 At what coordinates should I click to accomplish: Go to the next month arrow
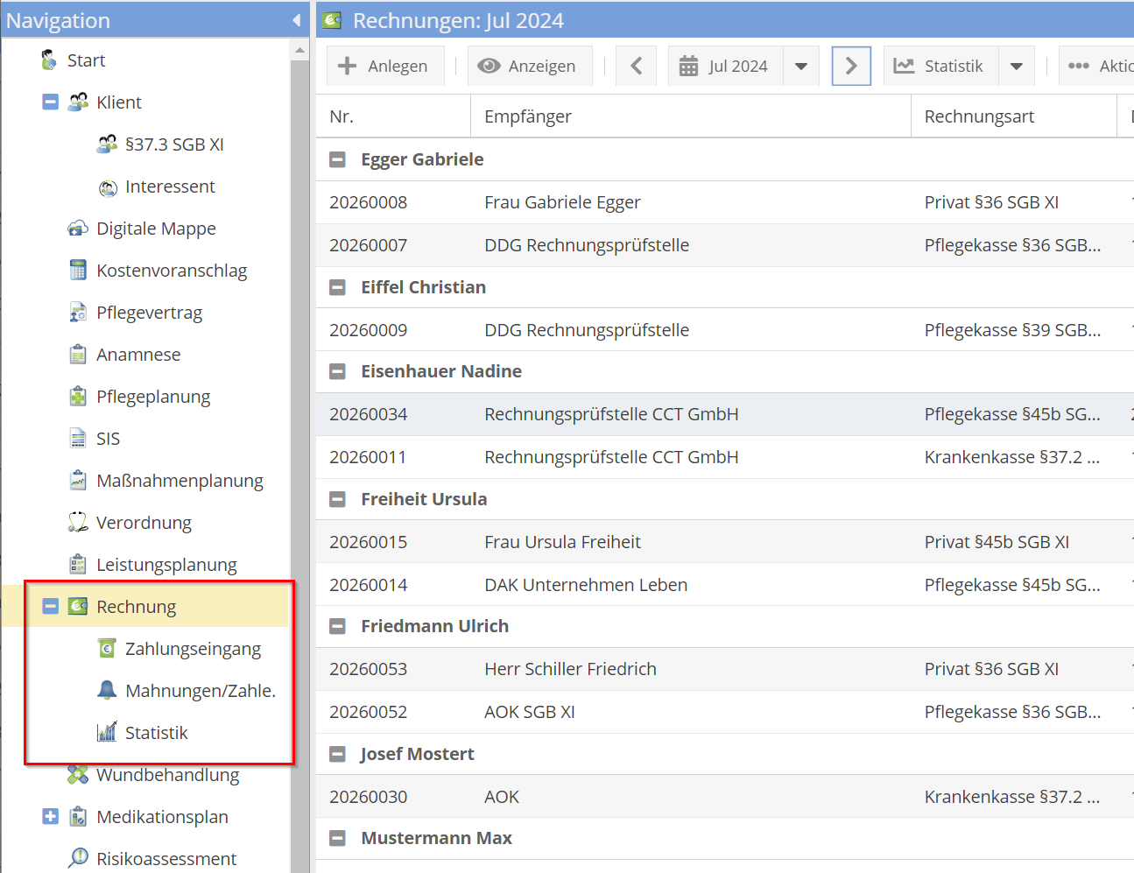point(850,67)
